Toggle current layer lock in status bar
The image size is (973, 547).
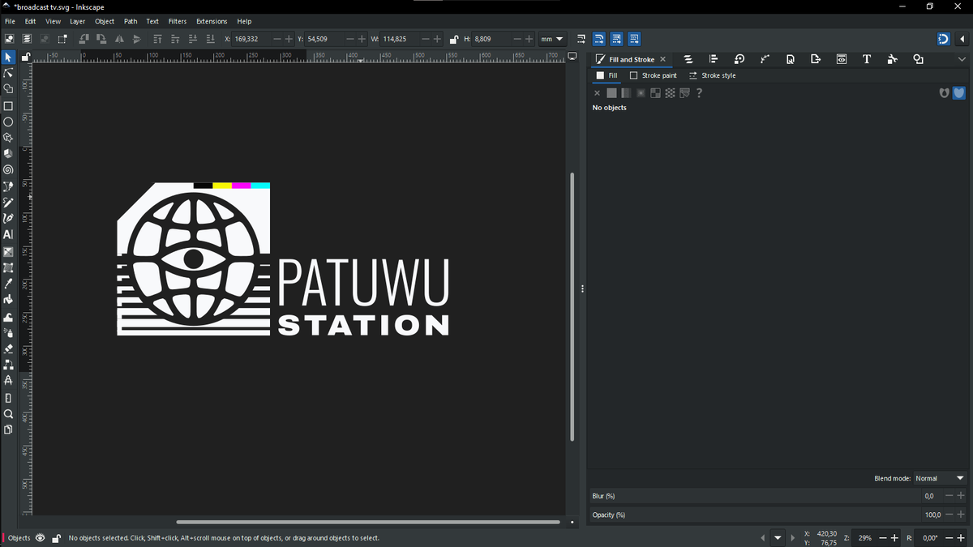(56, 538)
